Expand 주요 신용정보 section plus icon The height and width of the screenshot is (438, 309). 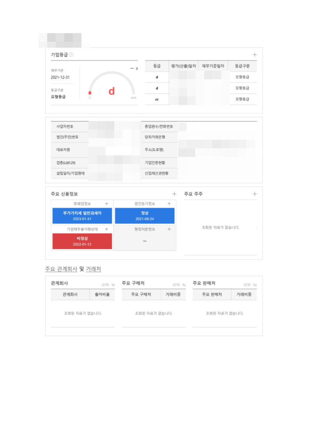(174, 194)
